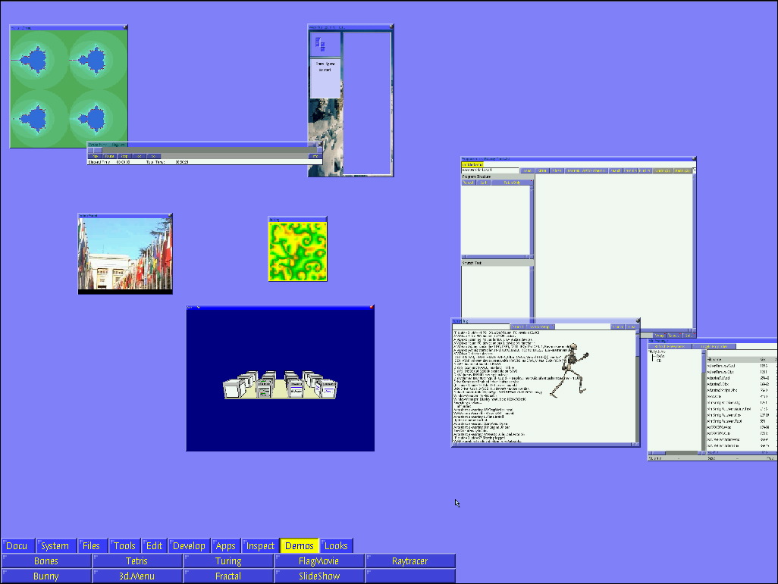The image size is (778, 584).
Task: Click Play in the media player
Action: (x=96, y=156)
